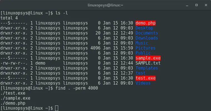The height and width of the screenshot is (111, 211).
Task: Click the link count 3 in Documents row
Action: pyautogui.click(x=31, y=33)
